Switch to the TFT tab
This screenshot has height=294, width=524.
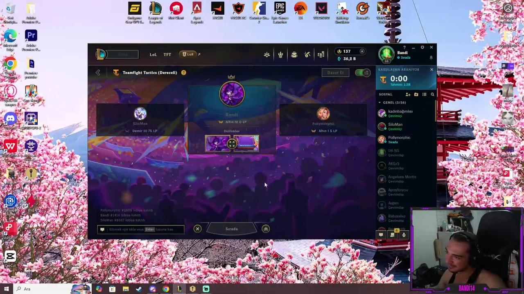coord(167,55)
